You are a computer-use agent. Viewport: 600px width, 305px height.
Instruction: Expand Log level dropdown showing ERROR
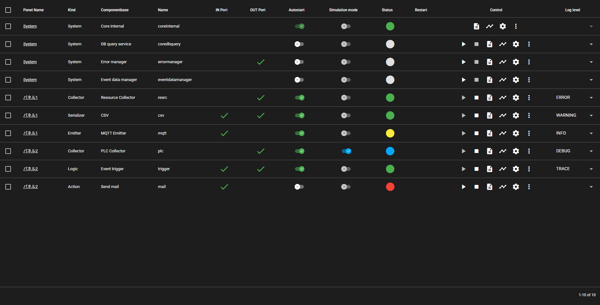point(591,98)
